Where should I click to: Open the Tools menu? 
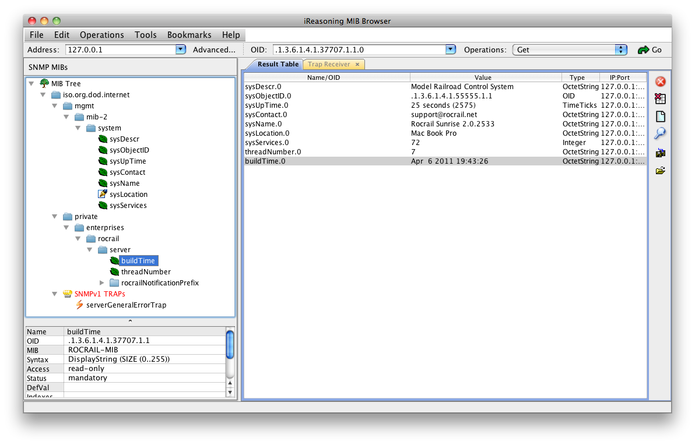click(145, 35)
